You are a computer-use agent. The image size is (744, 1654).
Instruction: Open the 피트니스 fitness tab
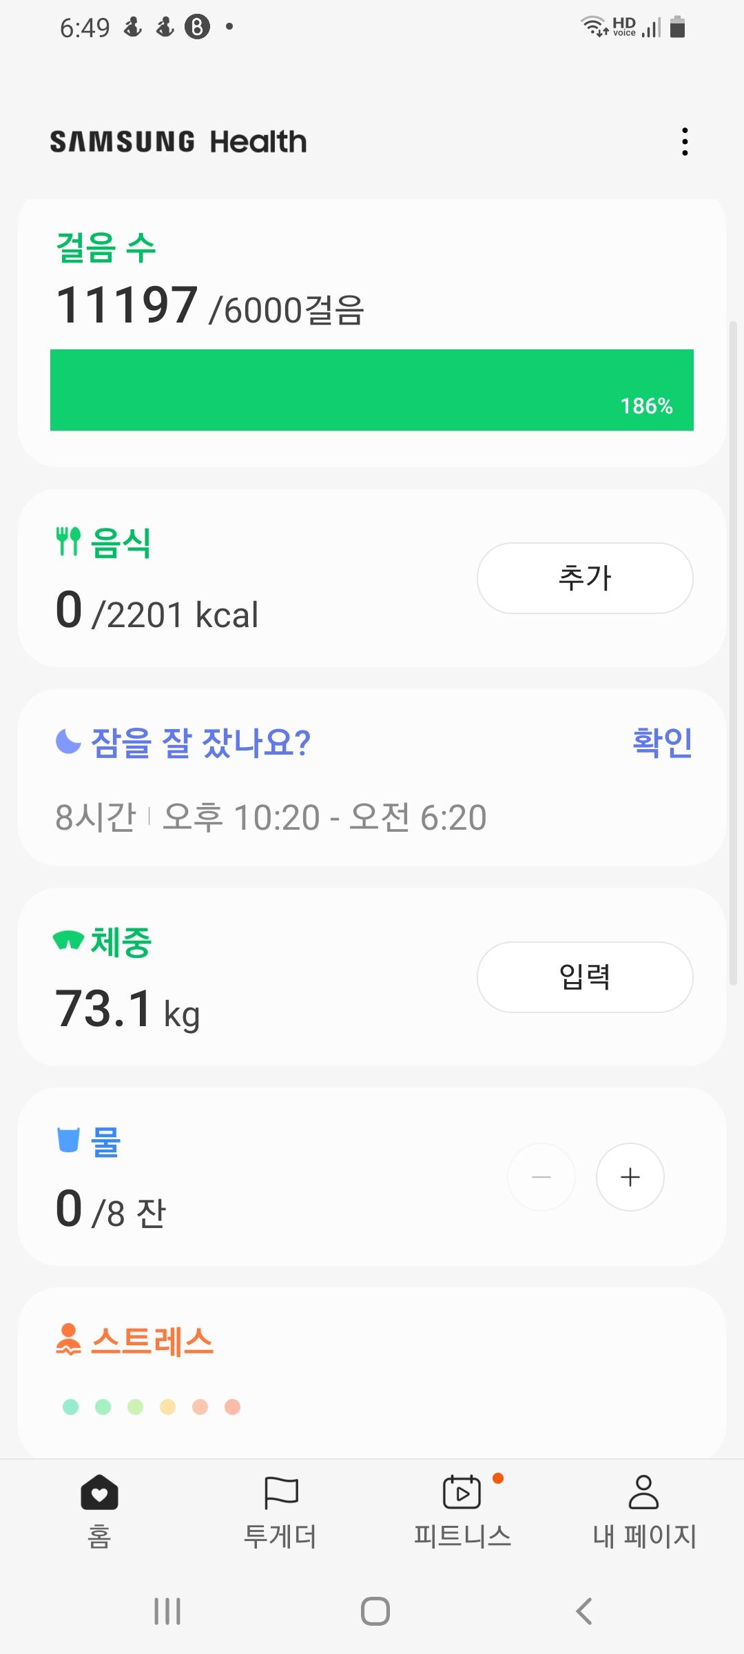462,1509
